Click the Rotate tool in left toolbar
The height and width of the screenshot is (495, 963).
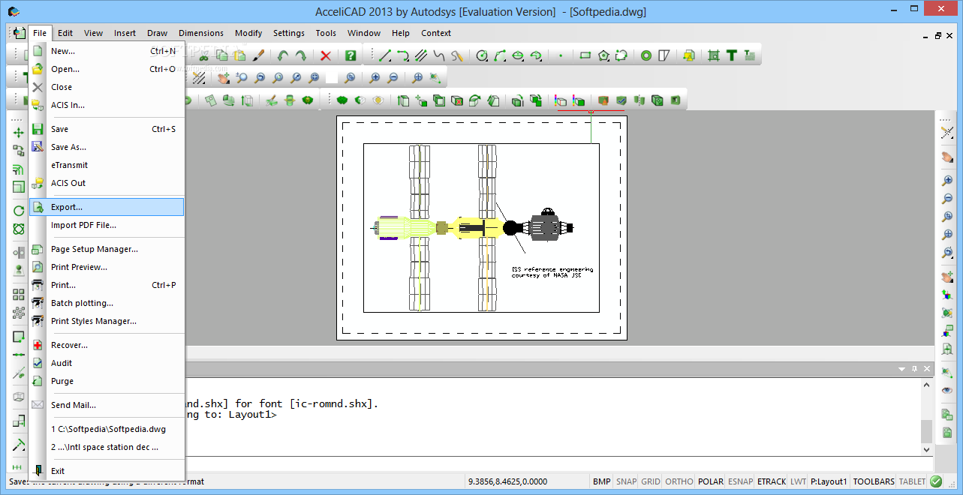pos(19,211)
